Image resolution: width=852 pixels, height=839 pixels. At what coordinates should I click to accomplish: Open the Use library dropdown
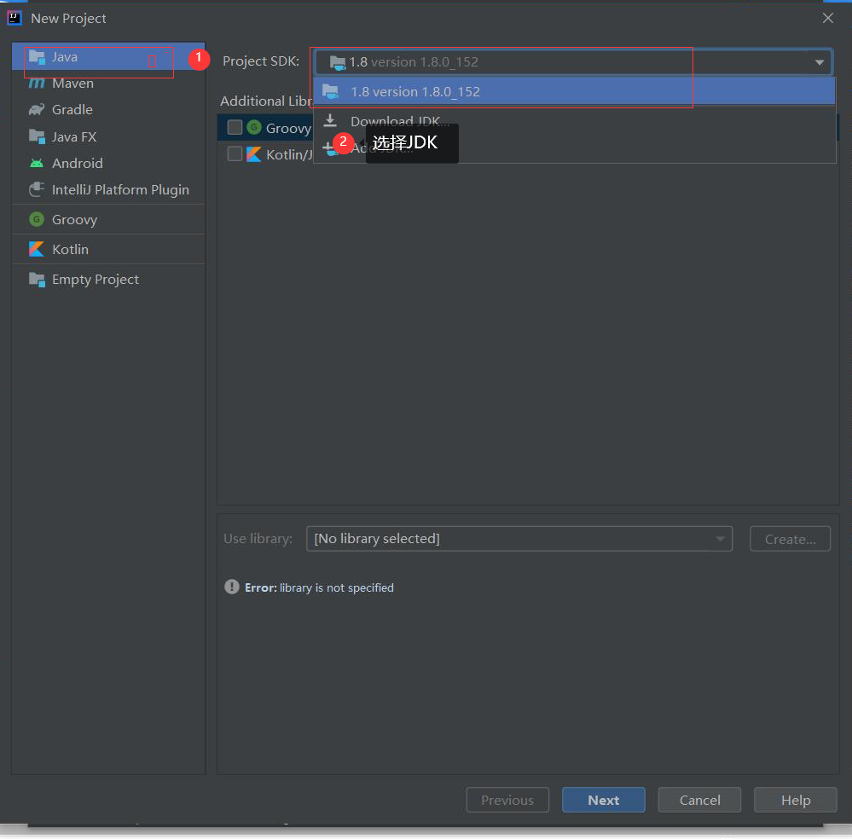(519, 539)
